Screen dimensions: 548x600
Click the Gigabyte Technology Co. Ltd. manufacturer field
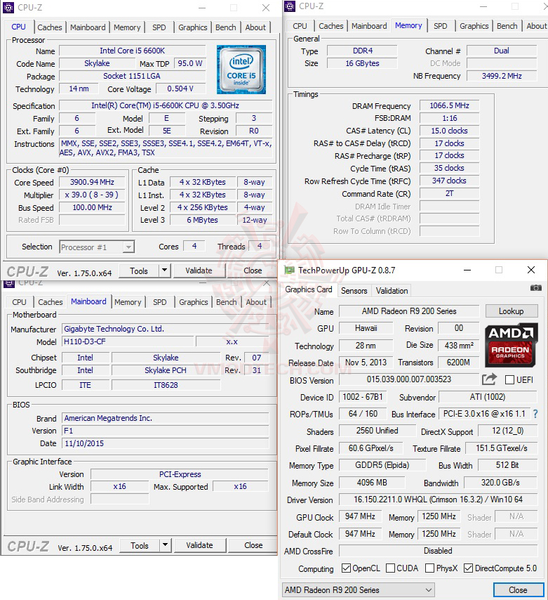[x=165, y=329]
